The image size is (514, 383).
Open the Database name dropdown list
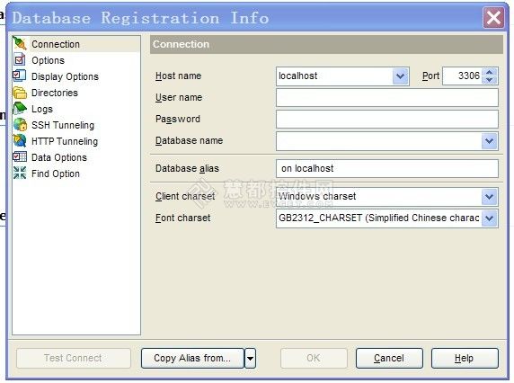pos(490,141)
